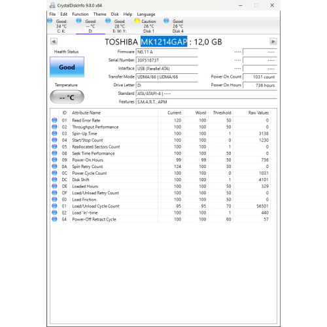327x327 pixels.
Task: Click status orb for Spin Retry Count
Action: (x=54, y=166)
